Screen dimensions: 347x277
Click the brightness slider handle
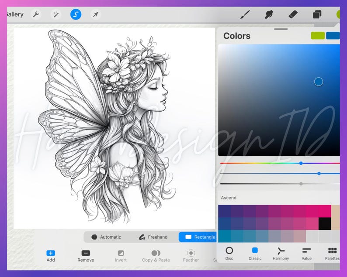click(301, 184)
